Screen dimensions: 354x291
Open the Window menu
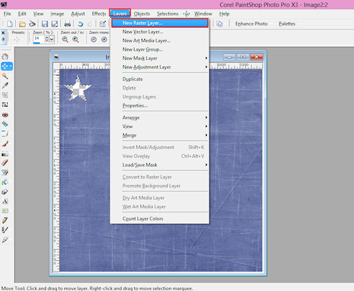203,14
